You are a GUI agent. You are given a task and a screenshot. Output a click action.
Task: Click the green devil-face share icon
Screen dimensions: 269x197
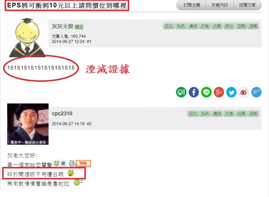181,92
